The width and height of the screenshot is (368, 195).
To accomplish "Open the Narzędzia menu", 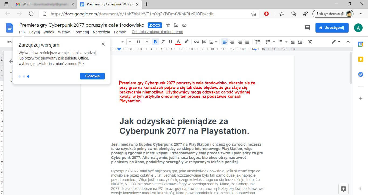I will (101, 32).
